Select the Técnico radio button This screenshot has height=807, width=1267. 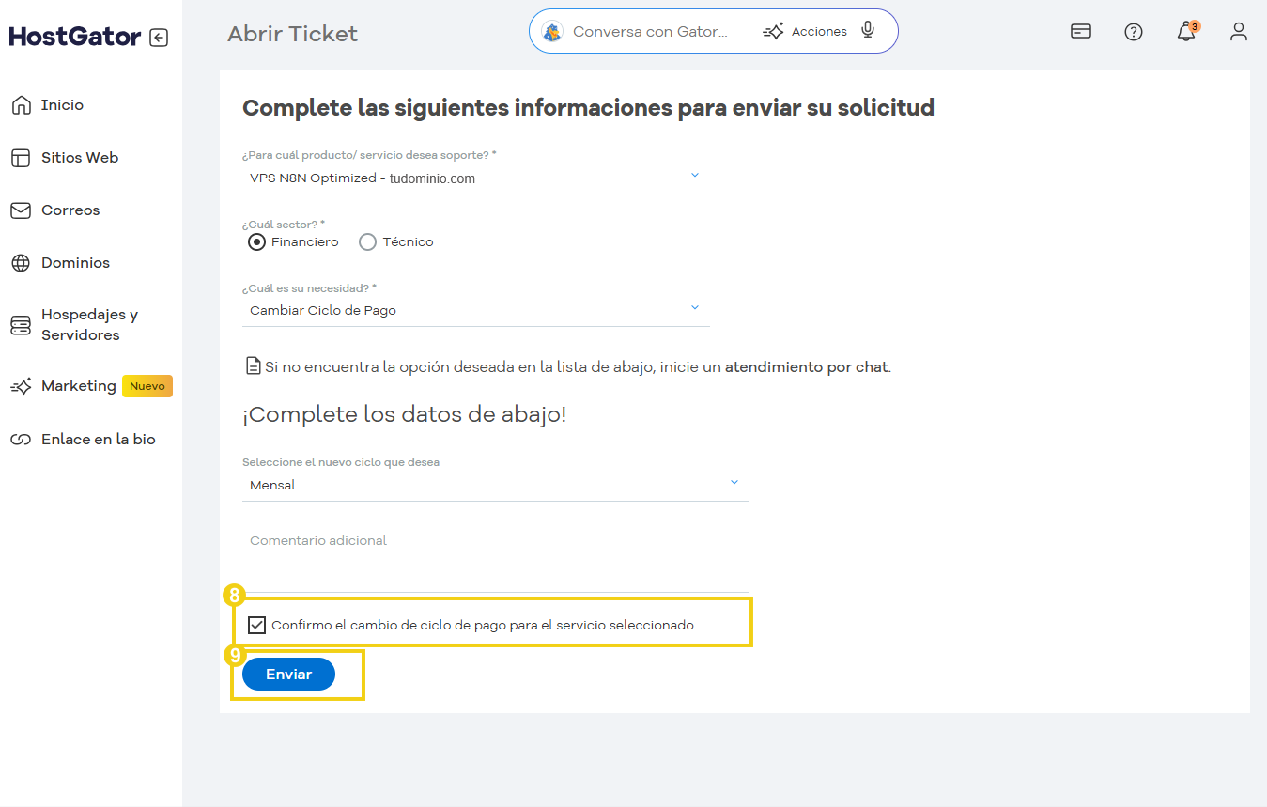(x=367, y=241)
